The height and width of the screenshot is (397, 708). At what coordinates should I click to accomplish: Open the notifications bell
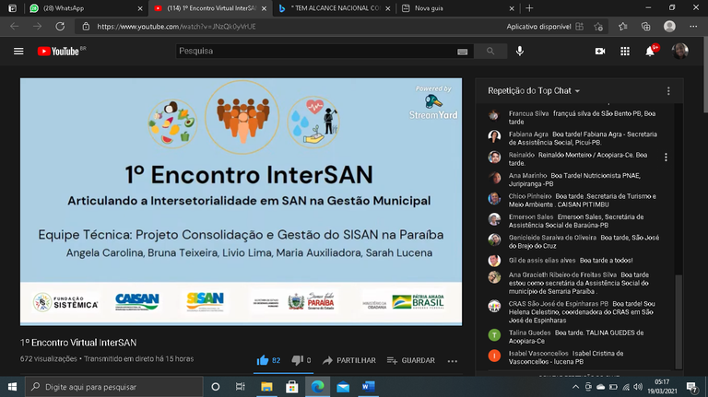(650, 52)
